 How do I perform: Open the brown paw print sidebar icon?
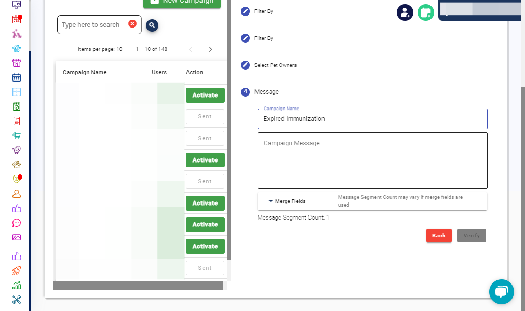(x=17, y=165)
